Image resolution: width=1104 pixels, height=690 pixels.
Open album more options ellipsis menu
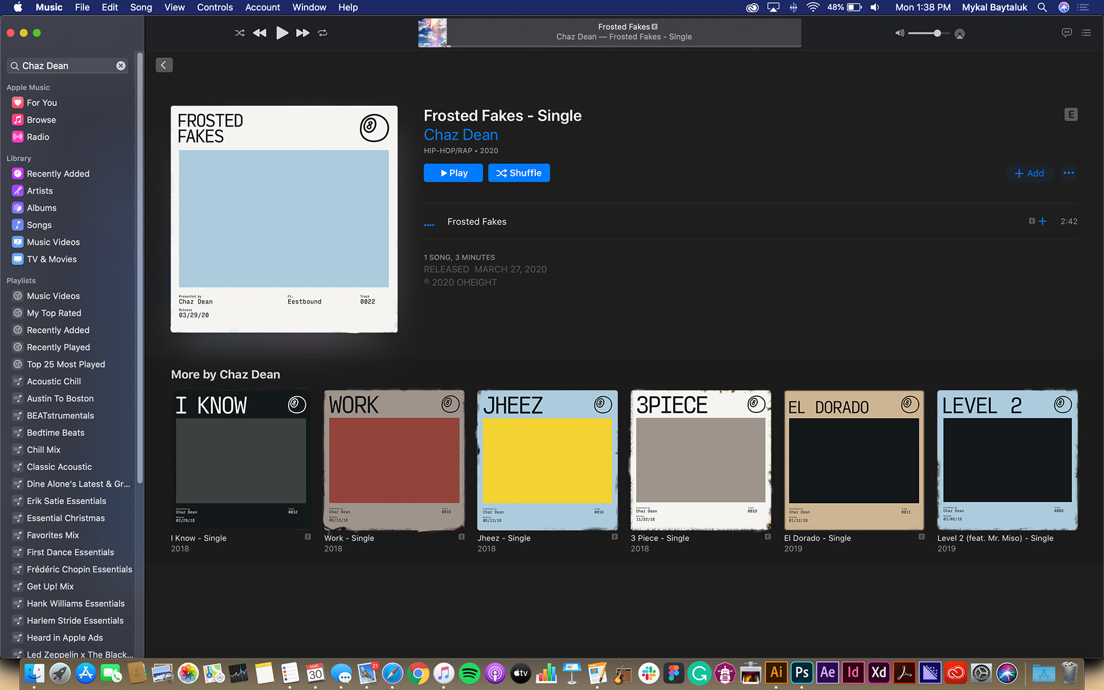click(1069, 173)
